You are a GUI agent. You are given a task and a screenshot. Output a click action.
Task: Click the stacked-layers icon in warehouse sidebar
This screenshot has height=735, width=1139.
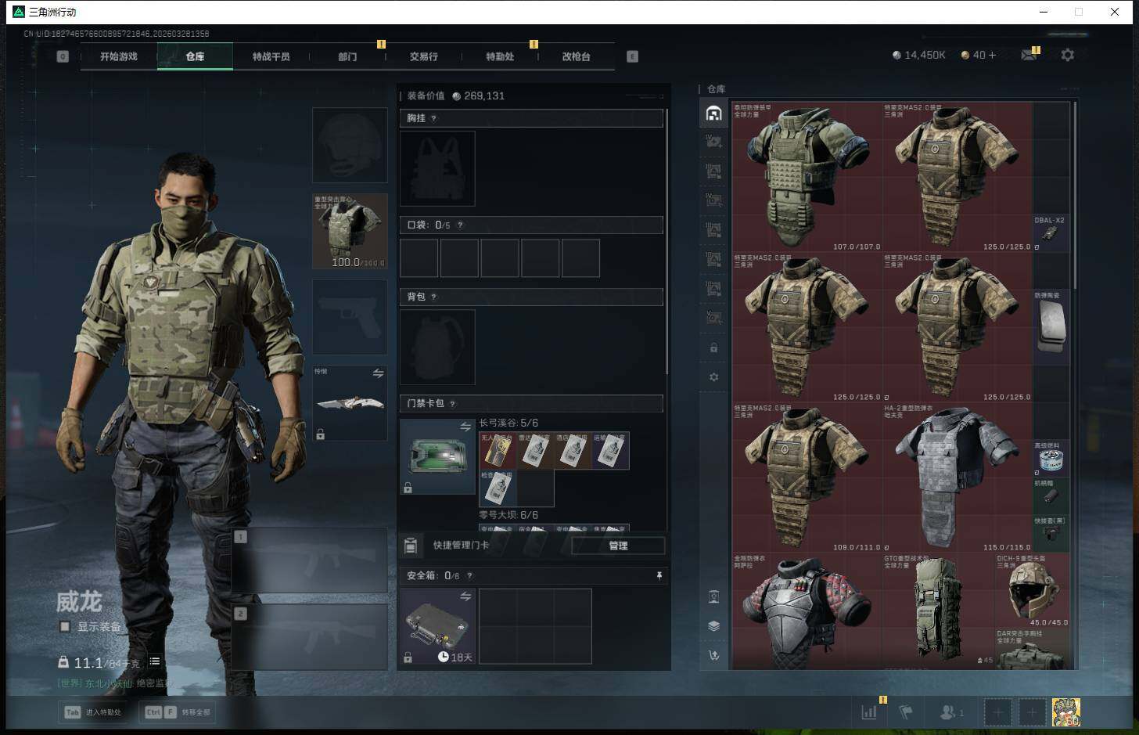pos(713,625)
